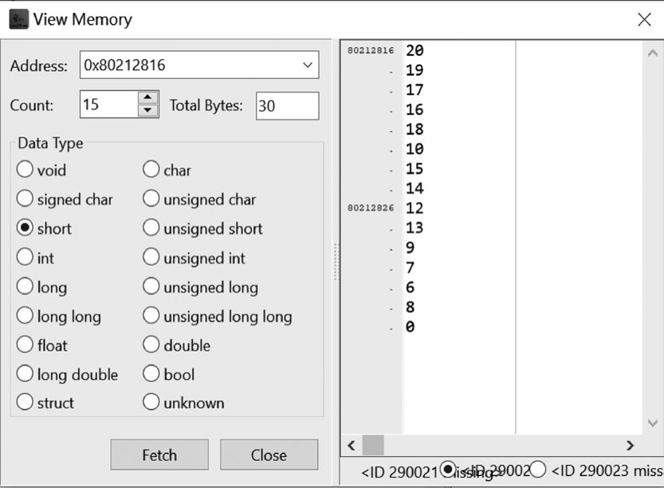Click the Fetch button

[159, 455]
